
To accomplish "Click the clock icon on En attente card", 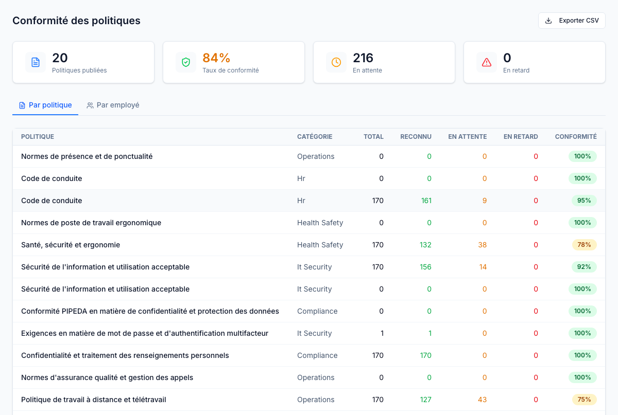I will 336,62.
